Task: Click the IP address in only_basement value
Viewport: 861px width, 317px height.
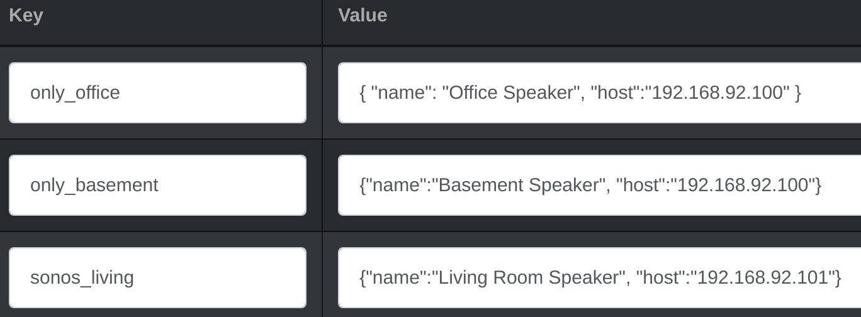Action: [743, 185]
